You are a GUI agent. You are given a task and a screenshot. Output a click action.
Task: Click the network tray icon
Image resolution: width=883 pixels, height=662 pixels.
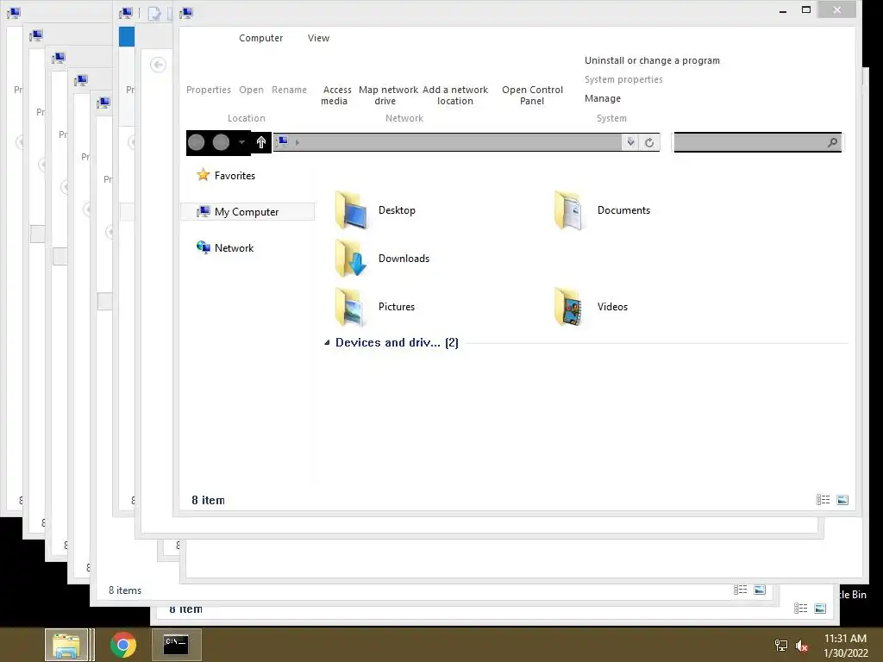point(781,646)
